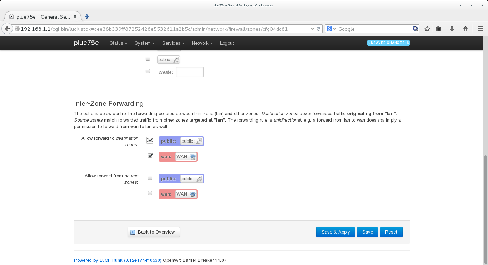Uncheck forward to destination zone public
The height and width of the screenshot is (265, 488).
tap(150, 141)
